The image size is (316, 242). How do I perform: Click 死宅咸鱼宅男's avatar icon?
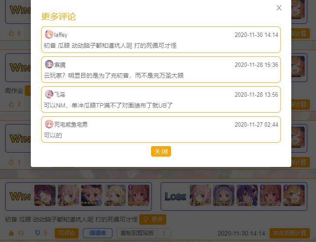(49, 124)
